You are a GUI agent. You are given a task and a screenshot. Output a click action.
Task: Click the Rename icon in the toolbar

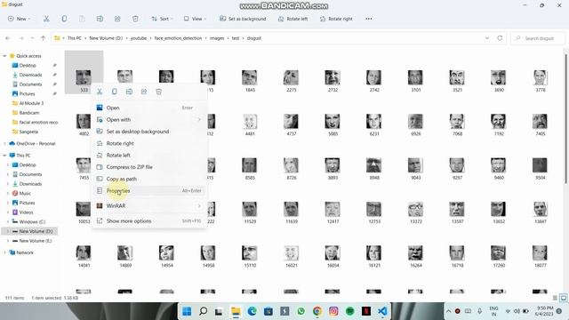(x=100, y=19)
